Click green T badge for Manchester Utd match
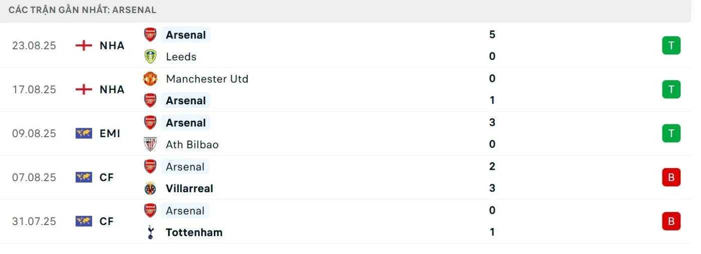701x254 pixels. point(671,90)
